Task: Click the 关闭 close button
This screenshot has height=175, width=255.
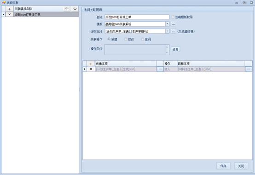Action: pos(241,166)
